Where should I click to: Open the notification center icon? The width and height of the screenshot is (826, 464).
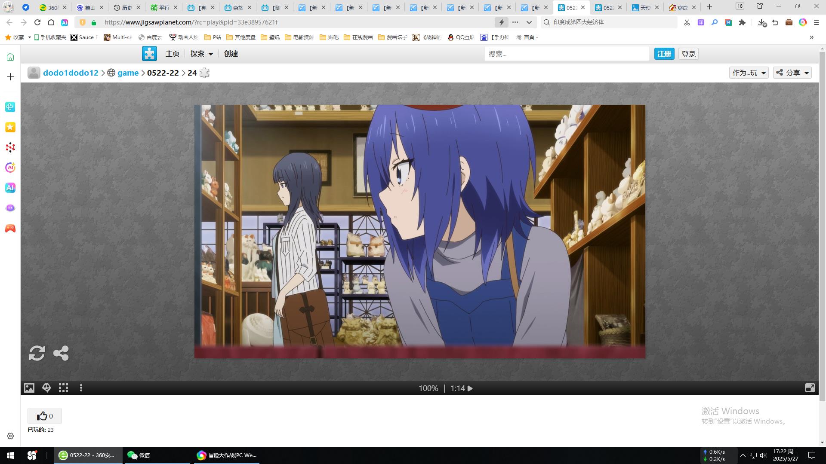coord(812,455)
